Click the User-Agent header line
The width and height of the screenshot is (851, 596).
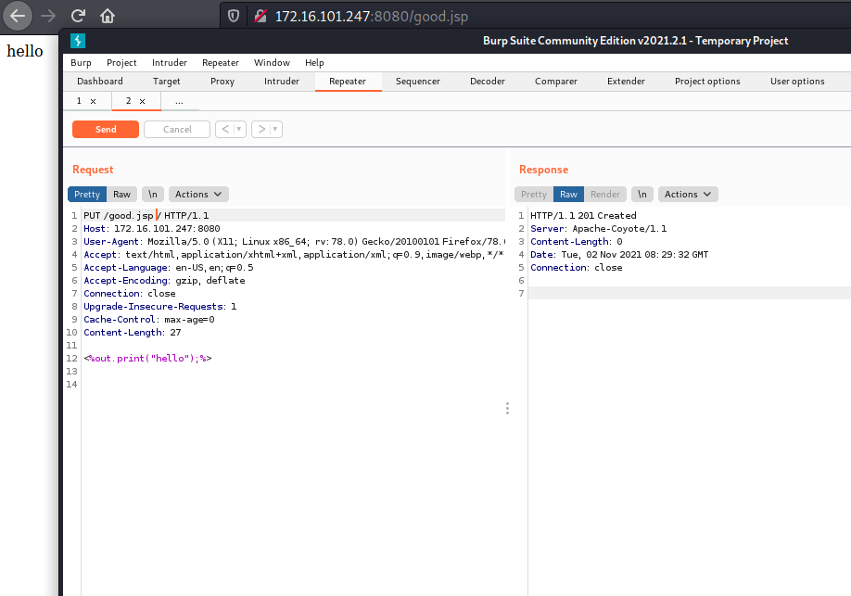(x=294, y=242)
